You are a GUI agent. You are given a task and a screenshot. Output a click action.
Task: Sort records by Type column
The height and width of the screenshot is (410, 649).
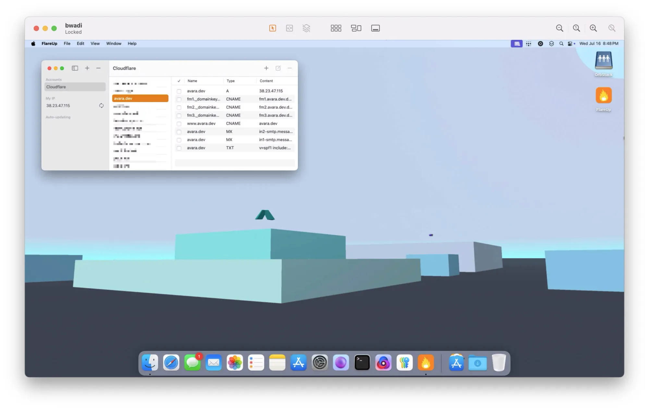(240, 81)
